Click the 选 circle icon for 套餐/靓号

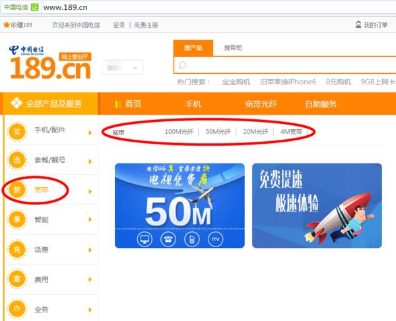(x=17, y=160)
